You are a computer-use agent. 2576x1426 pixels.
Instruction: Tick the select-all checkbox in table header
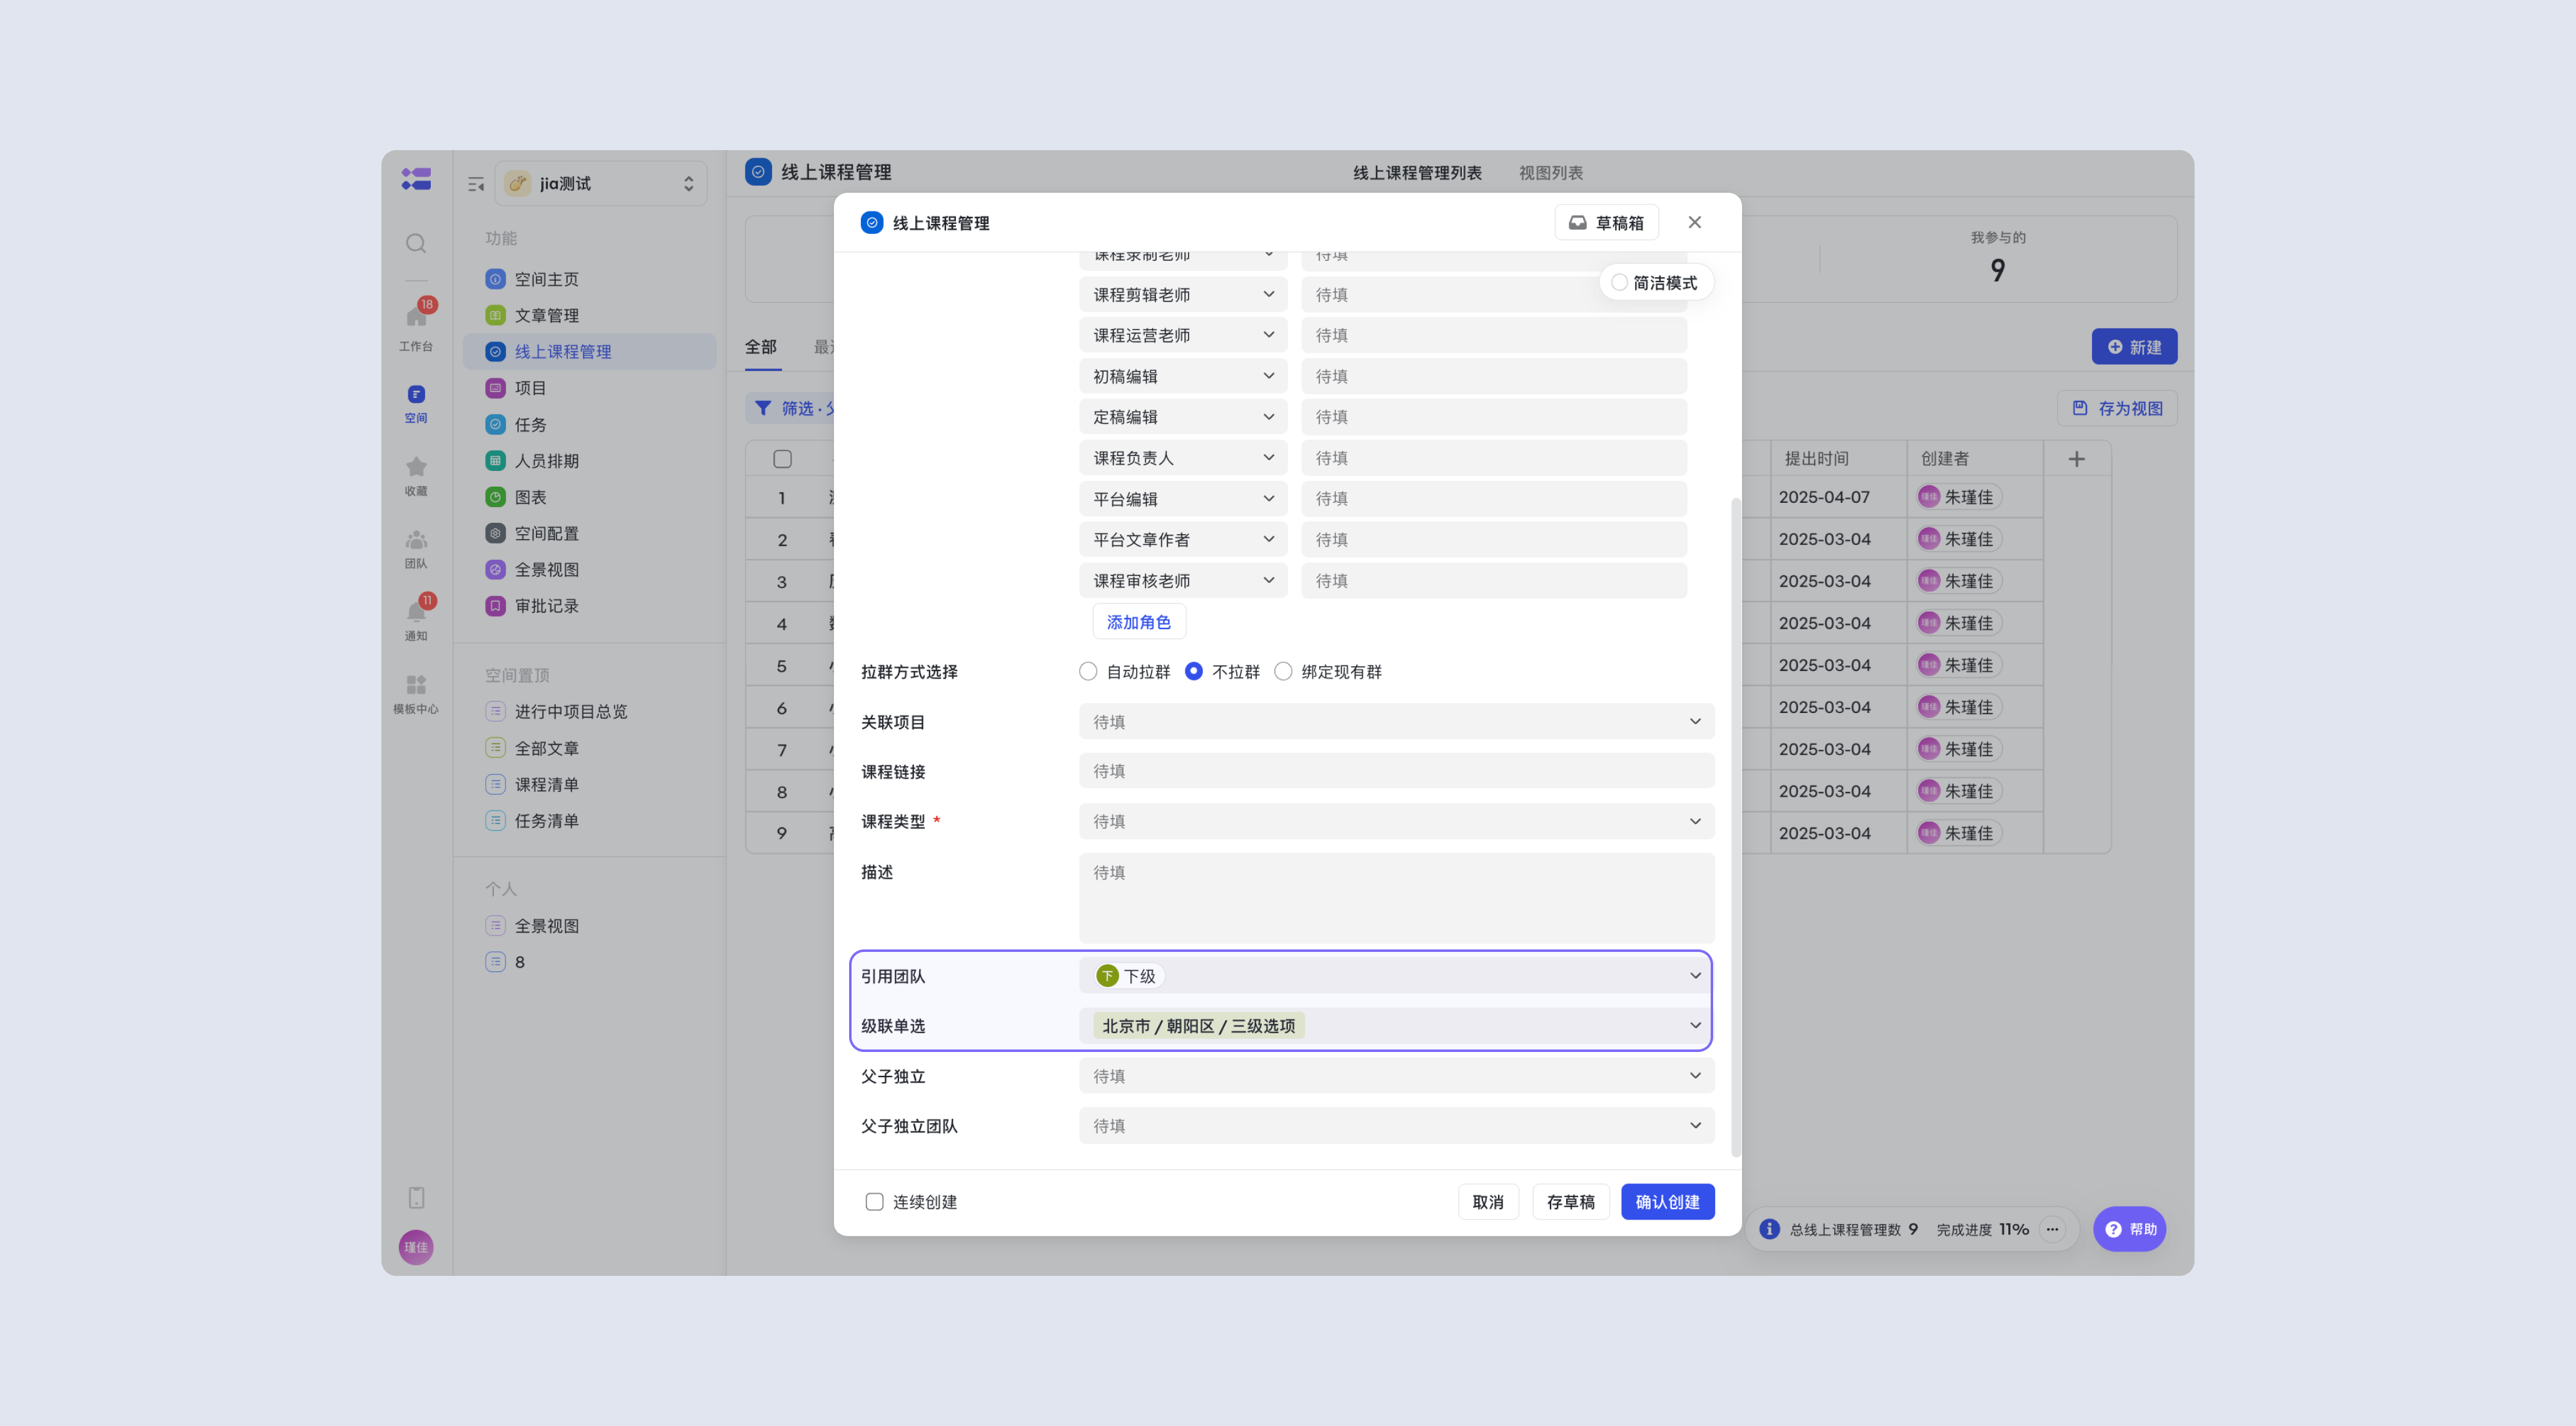tap(782, 459)
